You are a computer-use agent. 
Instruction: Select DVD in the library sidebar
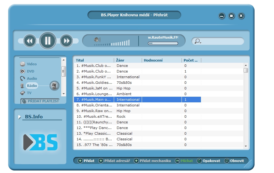[30, 71]
